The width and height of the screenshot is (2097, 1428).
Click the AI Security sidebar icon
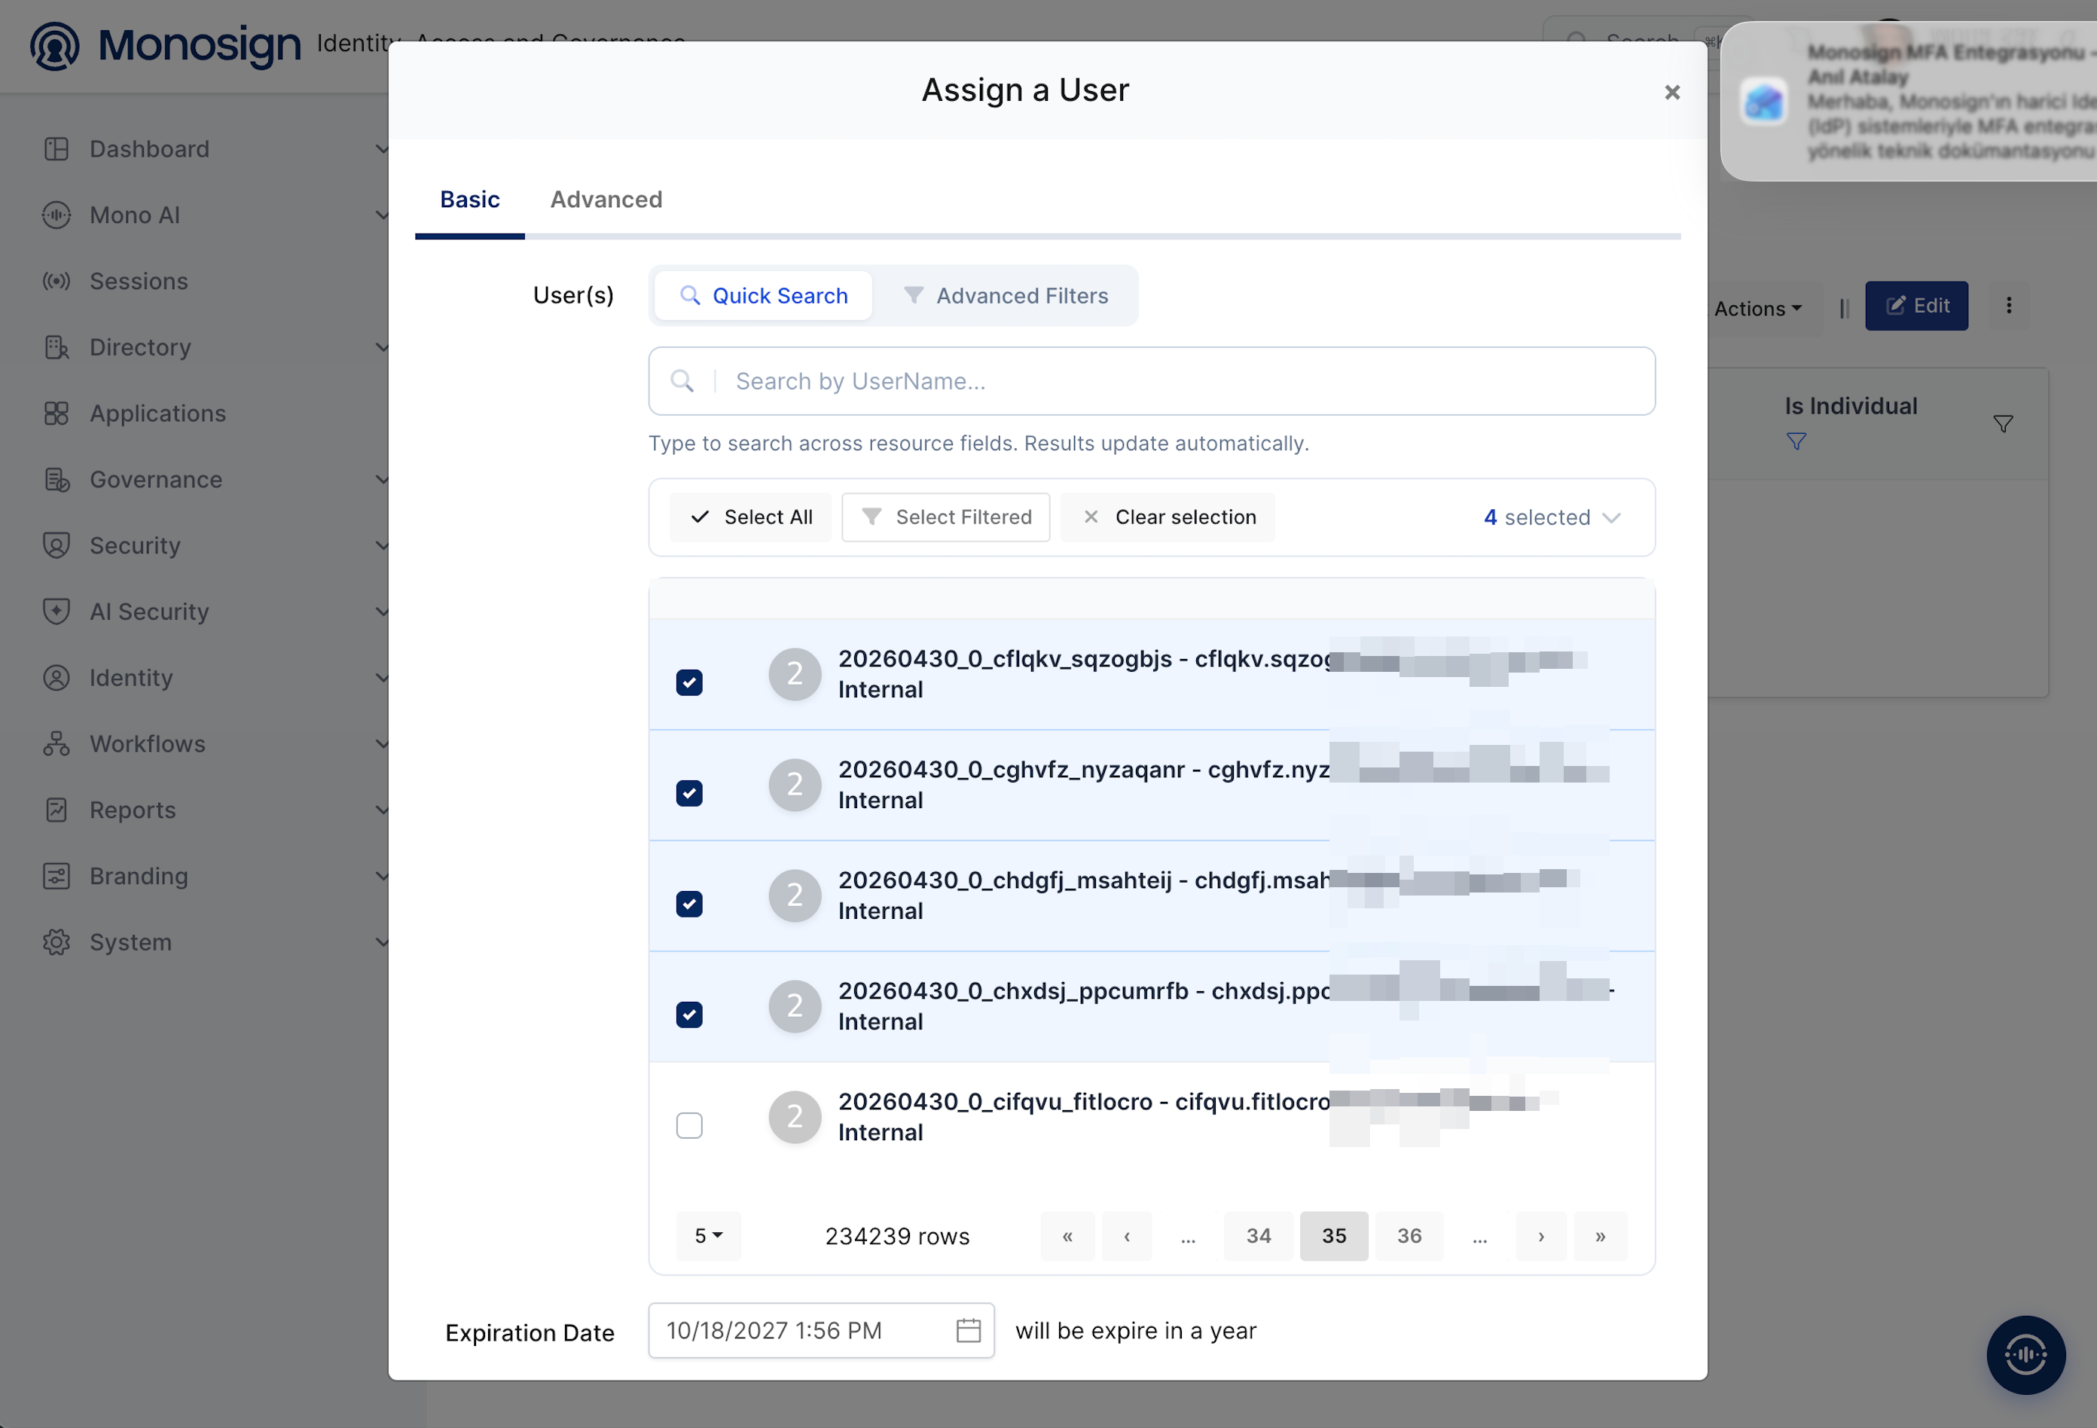pos(56,611)
